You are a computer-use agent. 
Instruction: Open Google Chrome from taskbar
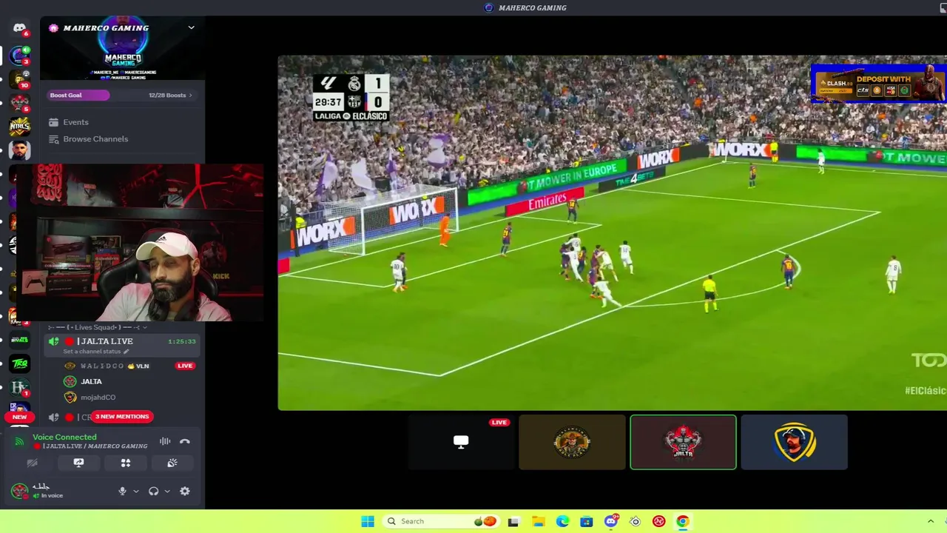682,521
